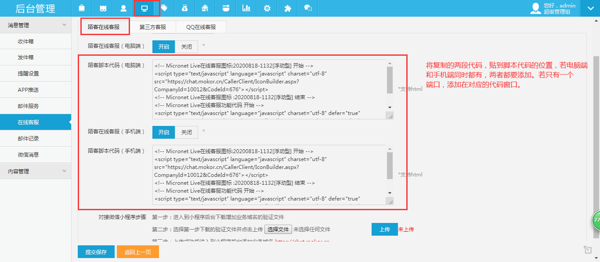
Task: Open 邮件服务 in the sidebar
Action: pos(36,106)
